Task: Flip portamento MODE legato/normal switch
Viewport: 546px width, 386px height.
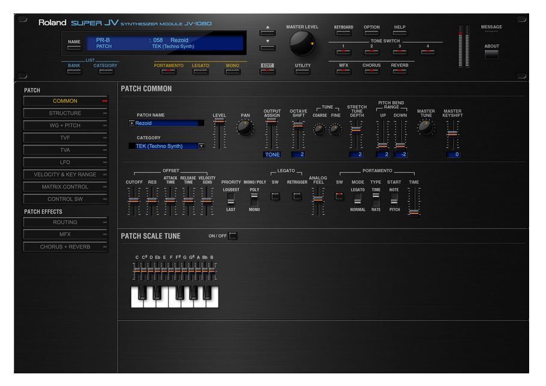Action: click(x=357, y=199)
